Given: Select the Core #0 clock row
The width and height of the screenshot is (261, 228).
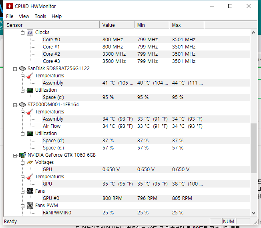Looking at the screenshot, I should point(146,40).
